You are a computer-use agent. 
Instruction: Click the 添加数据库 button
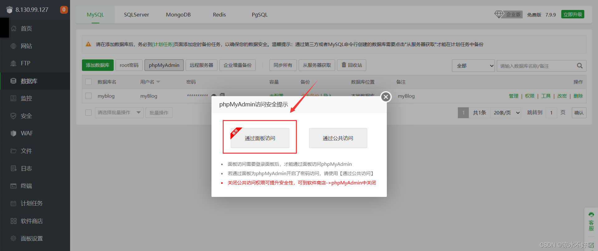coord(98,65)
